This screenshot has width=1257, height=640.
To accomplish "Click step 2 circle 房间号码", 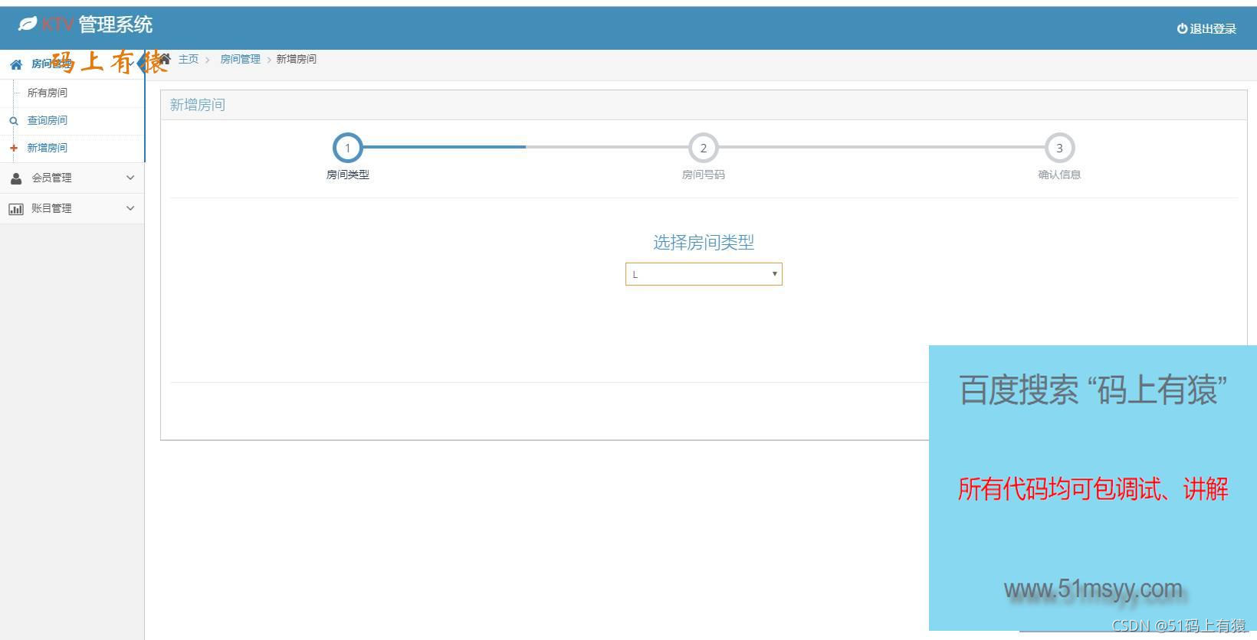I will point(704,148).
